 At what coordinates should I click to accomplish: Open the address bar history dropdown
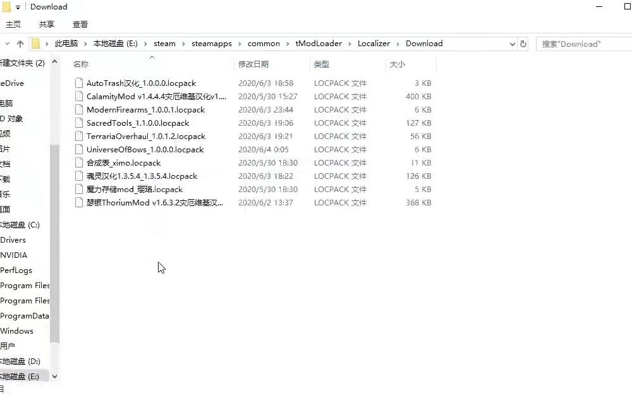click(x=512, y=44)
